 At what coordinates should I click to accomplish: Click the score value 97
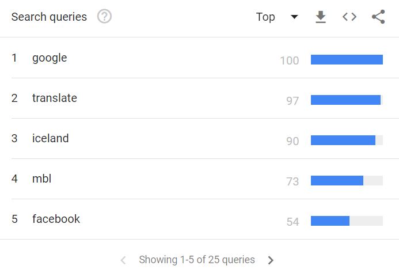292,101
